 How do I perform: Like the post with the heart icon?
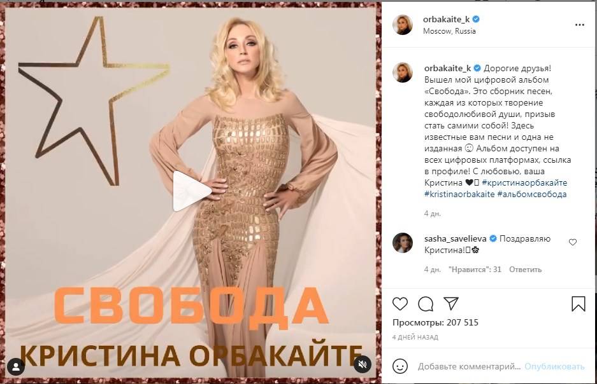coord(399,304)
